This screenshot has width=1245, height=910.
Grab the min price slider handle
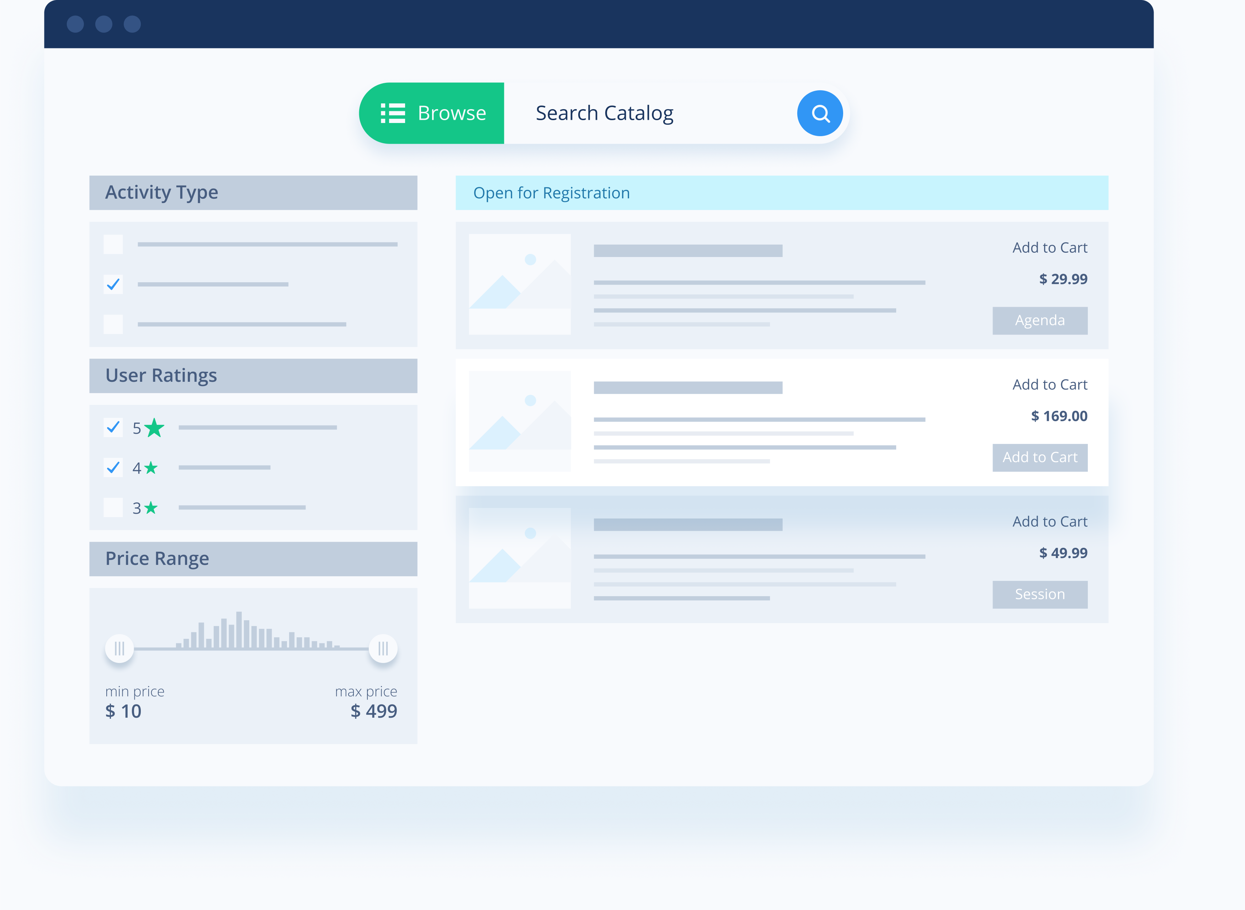coord(119,648)
